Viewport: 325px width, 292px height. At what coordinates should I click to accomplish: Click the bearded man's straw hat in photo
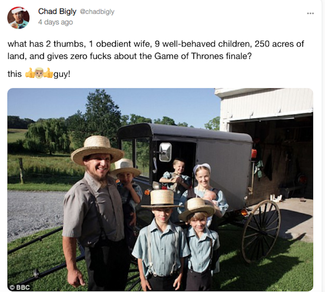coord(97,149)
